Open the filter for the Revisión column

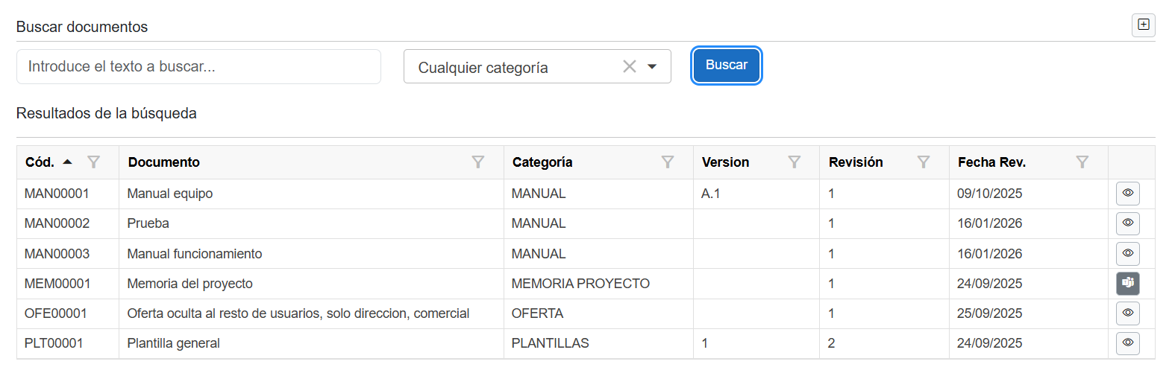click(924, 162)
